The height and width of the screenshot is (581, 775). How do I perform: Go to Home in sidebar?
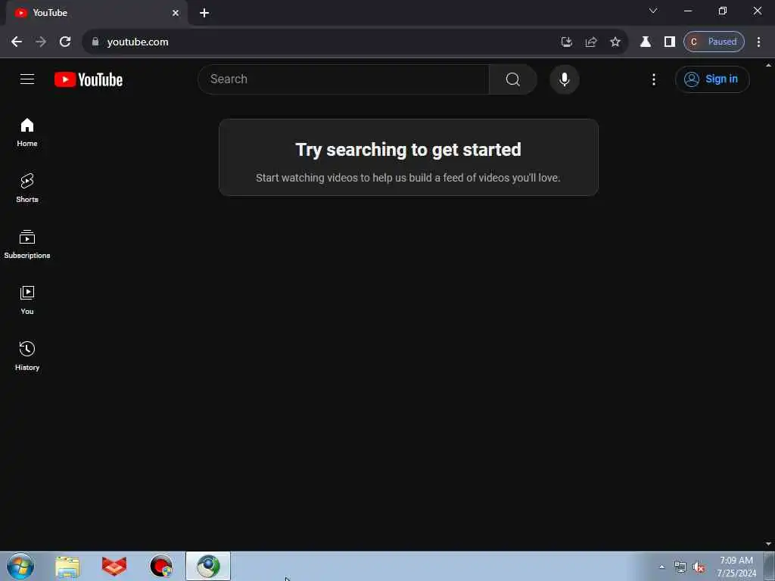tap(27, 132)
